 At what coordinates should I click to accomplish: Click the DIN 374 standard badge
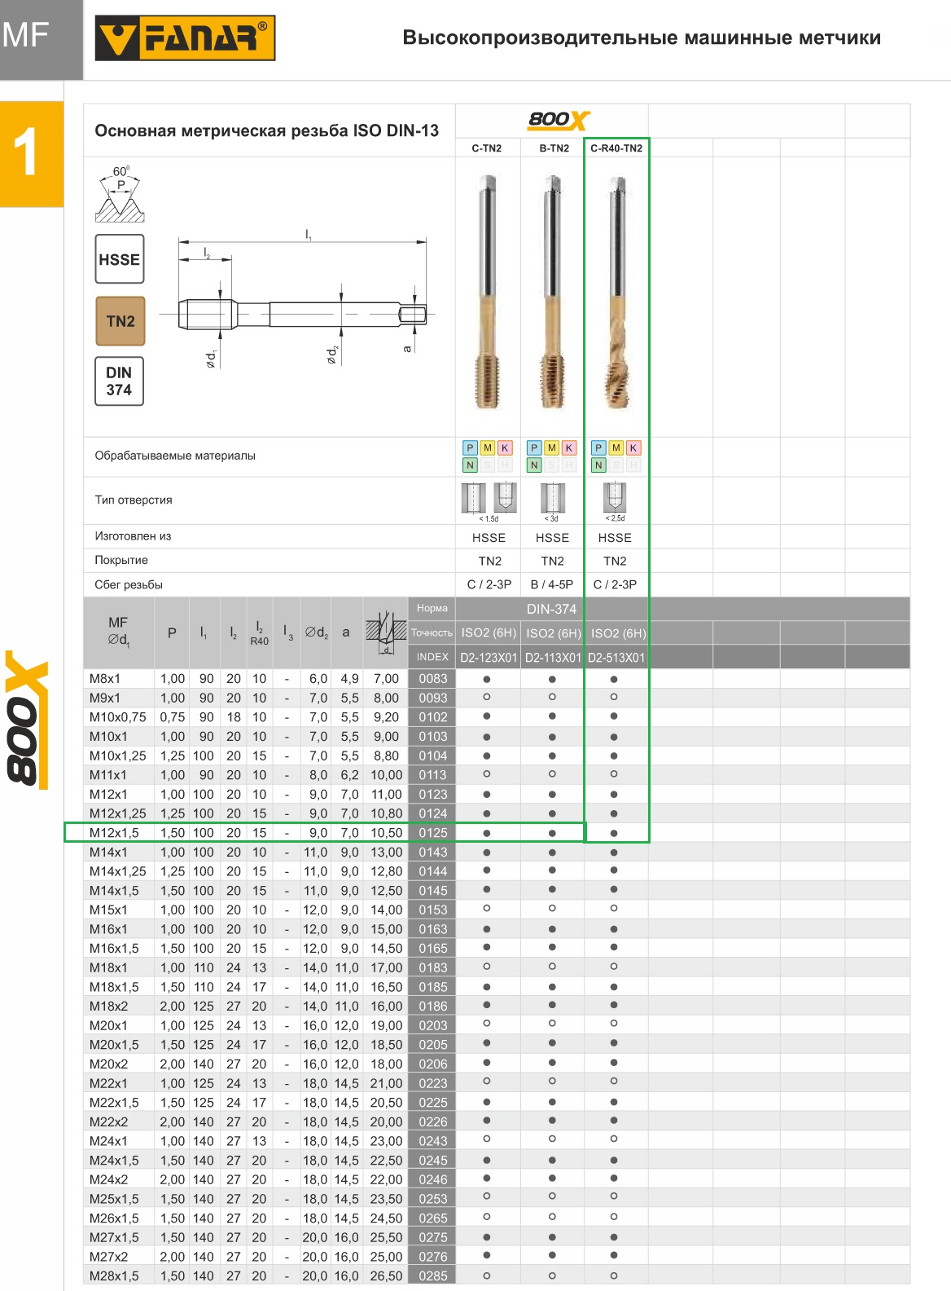coord(120,381)
